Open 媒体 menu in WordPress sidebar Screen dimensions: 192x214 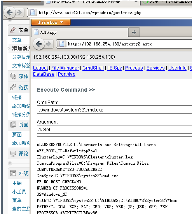[23, 76]
